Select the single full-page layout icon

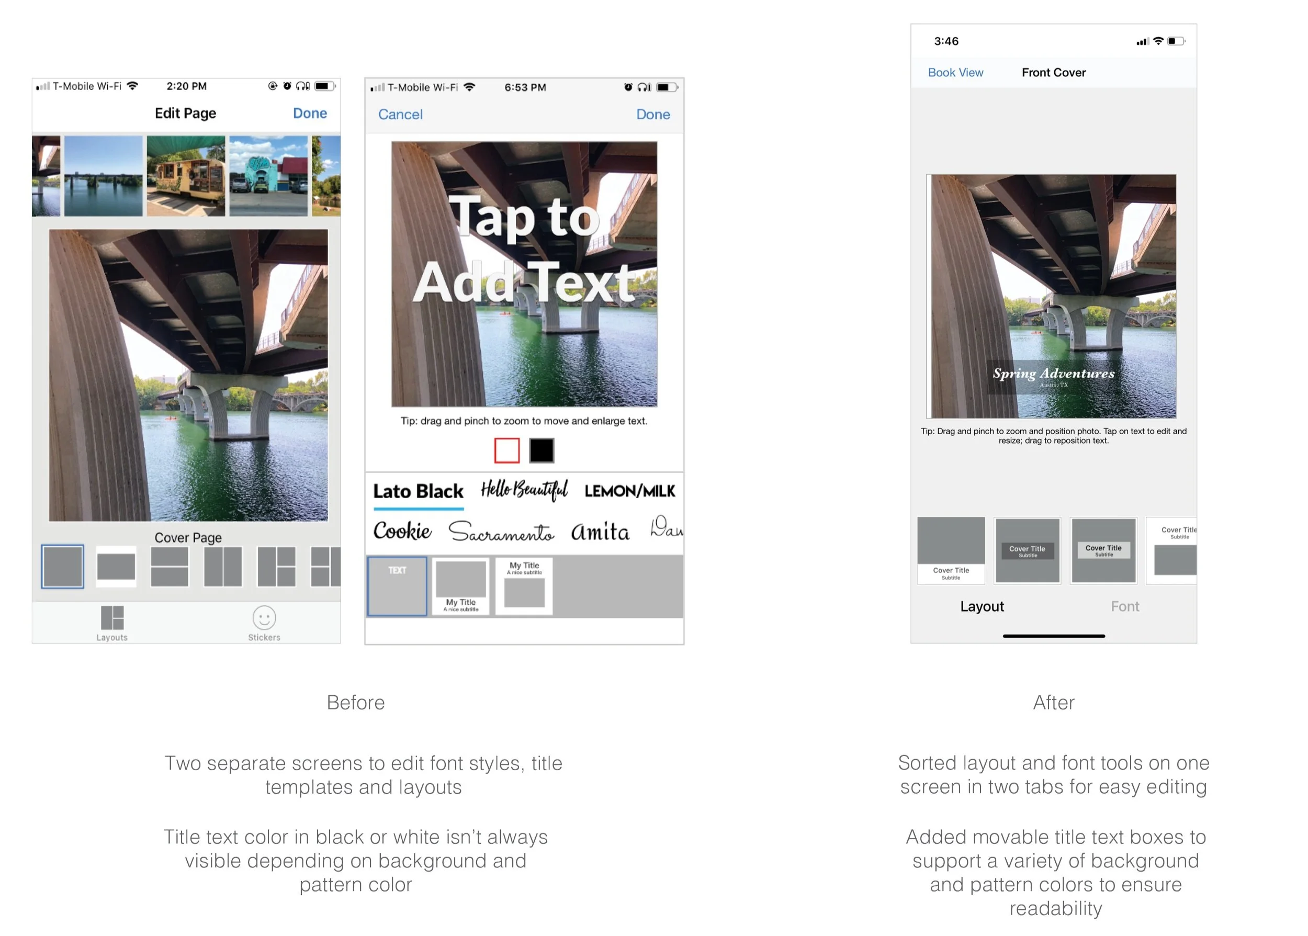(62, 566)
